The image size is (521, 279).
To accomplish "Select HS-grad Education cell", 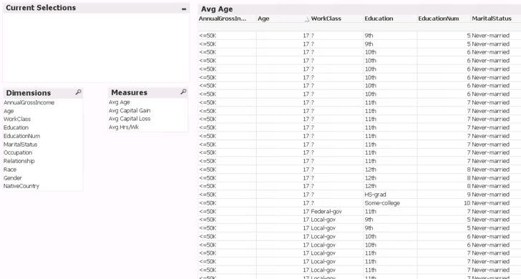I will tap(391, 195).
